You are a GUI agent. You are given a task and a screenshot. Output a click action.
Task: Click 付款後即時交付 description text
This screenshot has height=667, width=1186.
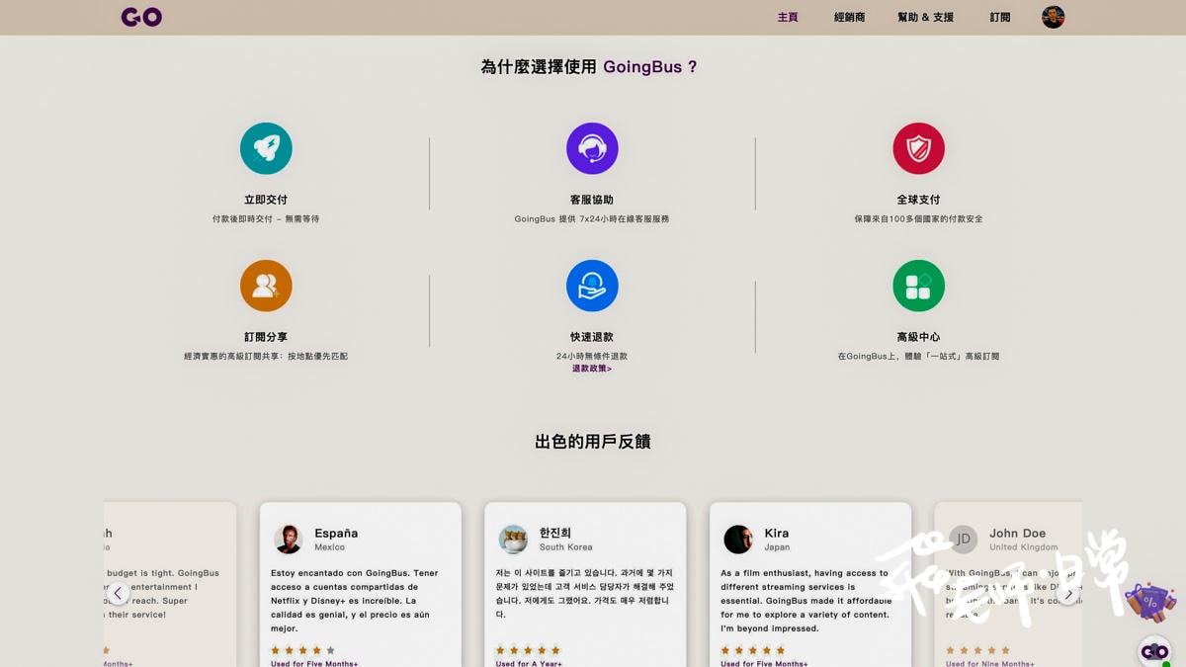pyautogui.click(x=266, y=219)
